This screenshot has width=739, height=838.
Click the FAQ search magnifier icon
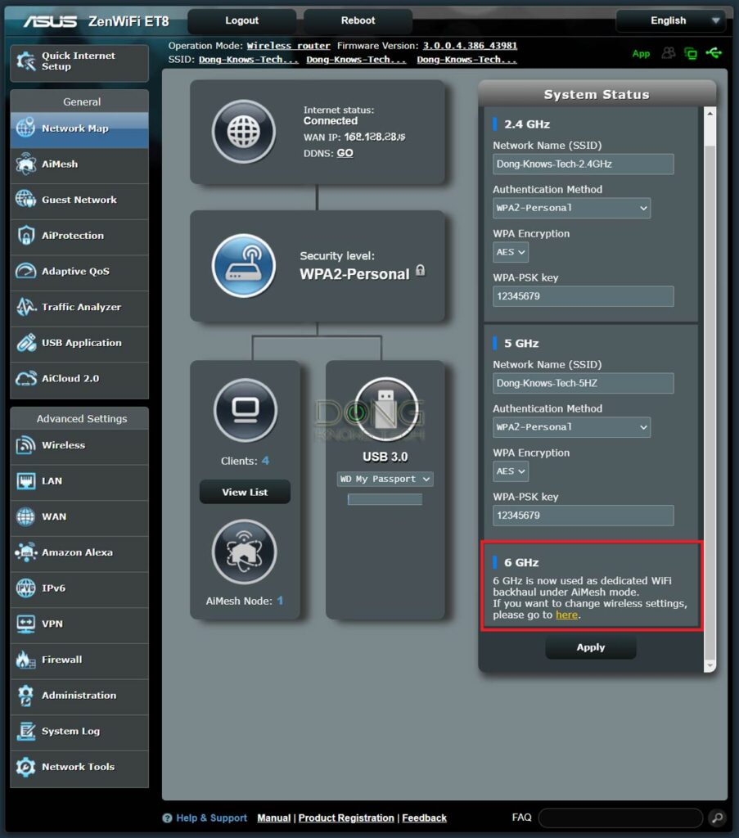(717, 818)
